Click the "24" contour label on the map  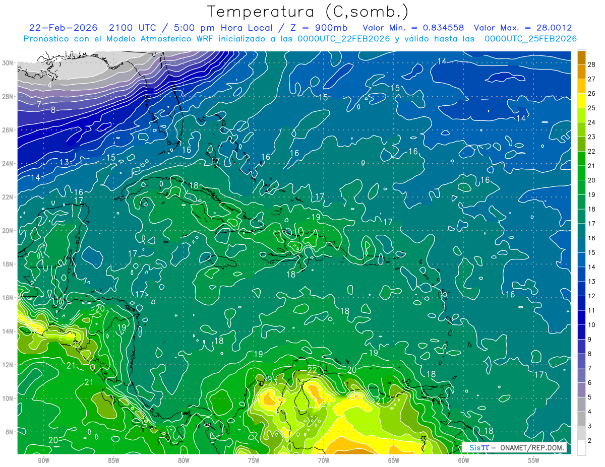[326, 404]
